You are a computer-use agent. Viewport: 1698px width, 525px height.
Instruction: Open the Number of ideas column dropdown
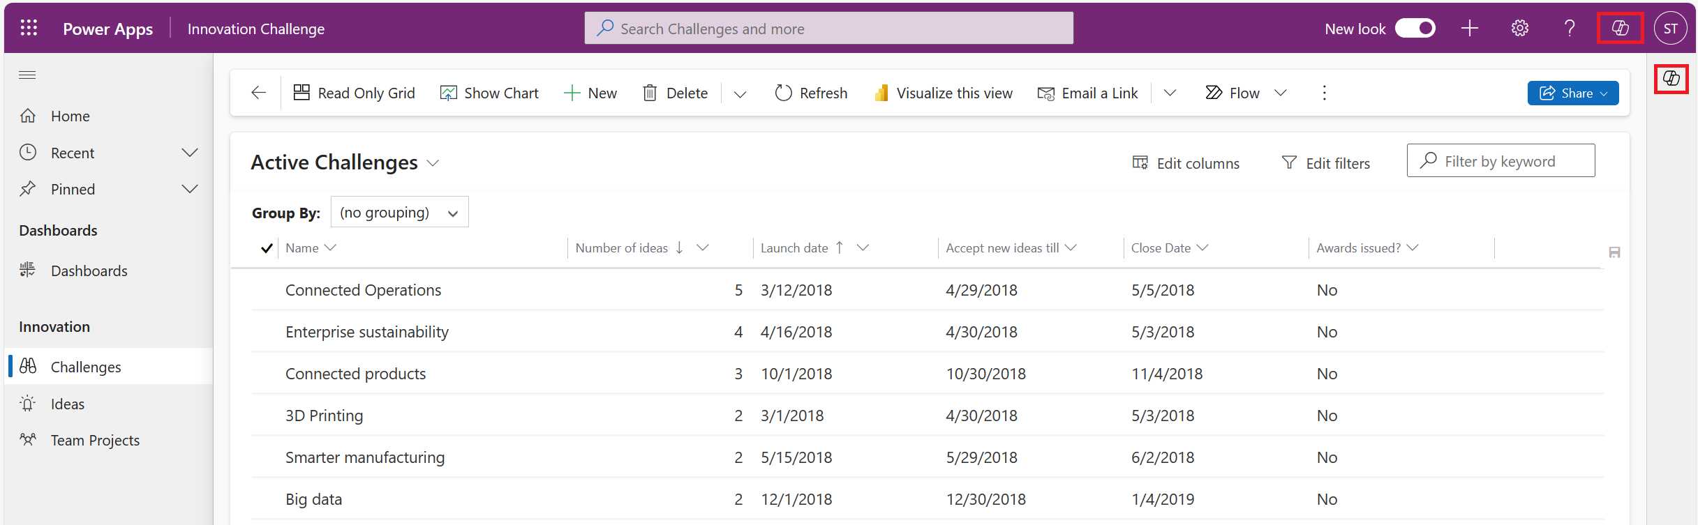tap(703, 248)
